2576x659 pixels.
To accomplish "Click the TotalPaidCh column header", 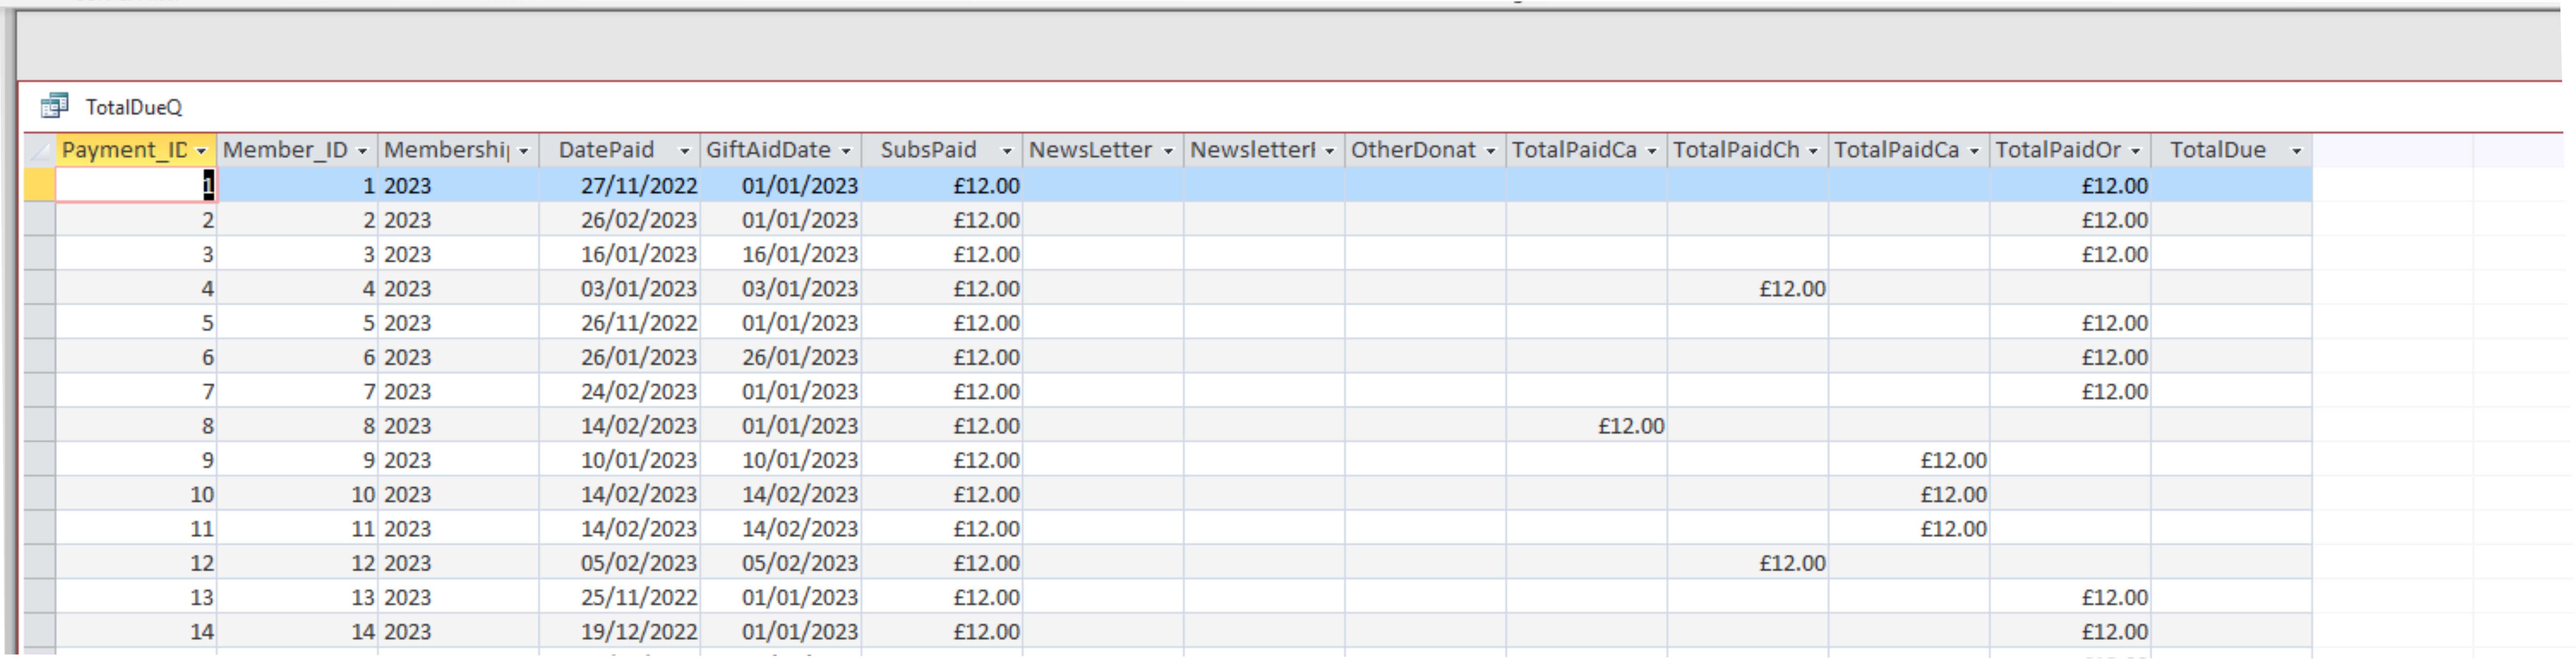I will [x=1740, y=149].
